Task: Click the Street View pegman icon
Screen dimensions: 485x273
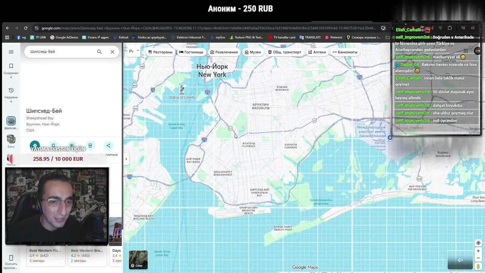Action: [x=478, y=267]
